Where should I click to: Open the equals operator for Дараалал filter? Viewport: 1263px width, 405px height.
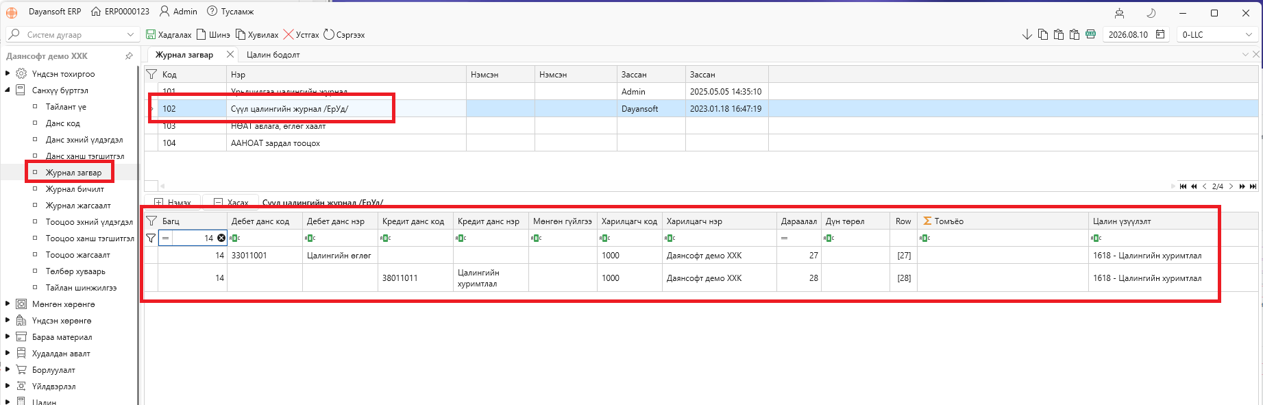(x=784, y=238)
